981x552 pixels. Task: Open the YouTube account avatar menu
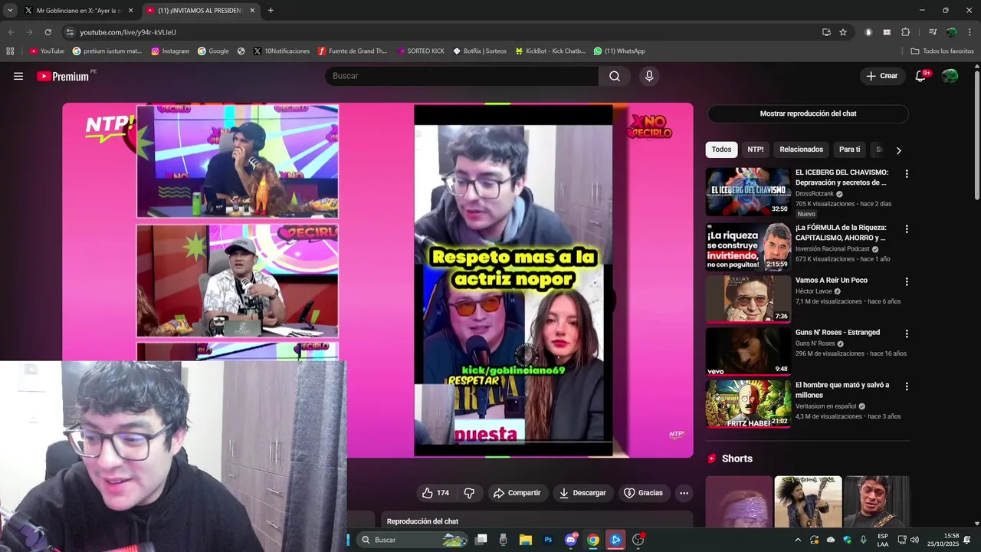coord(950,76)
